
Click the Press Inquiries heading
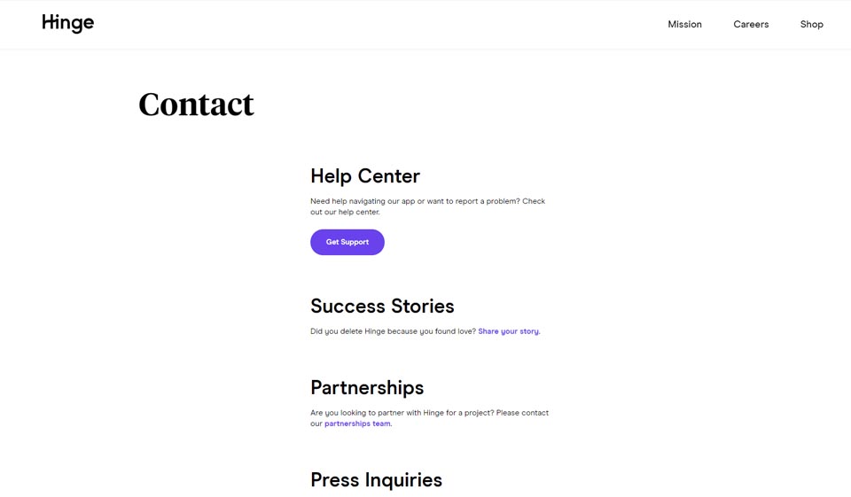click(376, 480)
